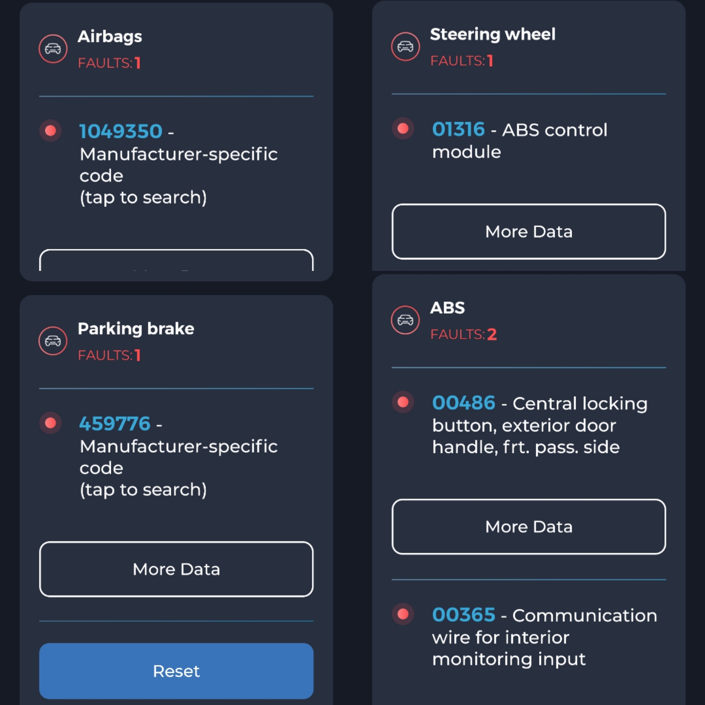Tap red dot beside code 459776
Screen dimensions: 705x705
click(x=50, y=423)
